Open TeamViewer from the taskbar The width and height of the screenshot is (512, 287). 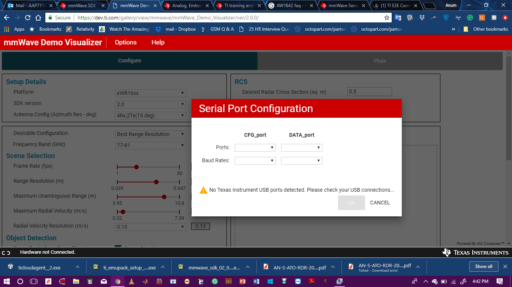pyautogui.click(x=298, y=281)
